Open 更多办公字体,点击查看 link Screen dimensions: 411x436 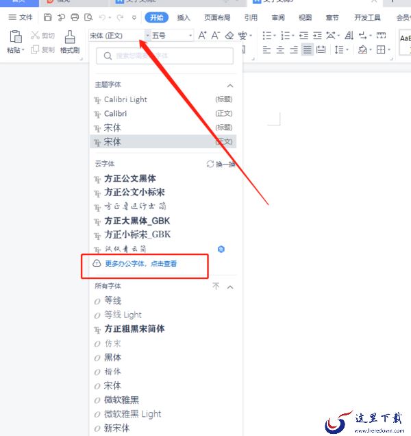point(140,263)
